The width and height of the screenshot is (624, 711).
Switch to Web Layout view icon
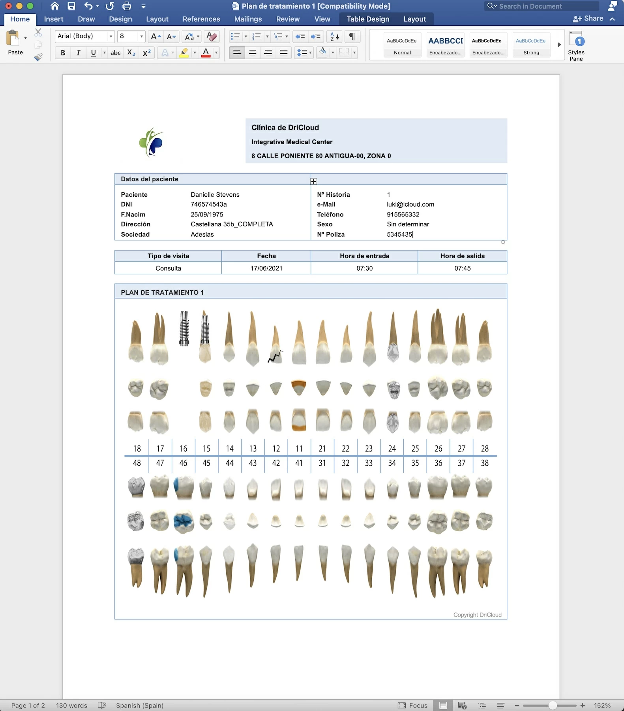click(463, 705)
